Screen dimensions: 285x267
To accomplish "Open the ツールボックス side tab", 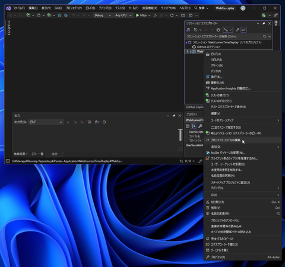I will 8,28.
